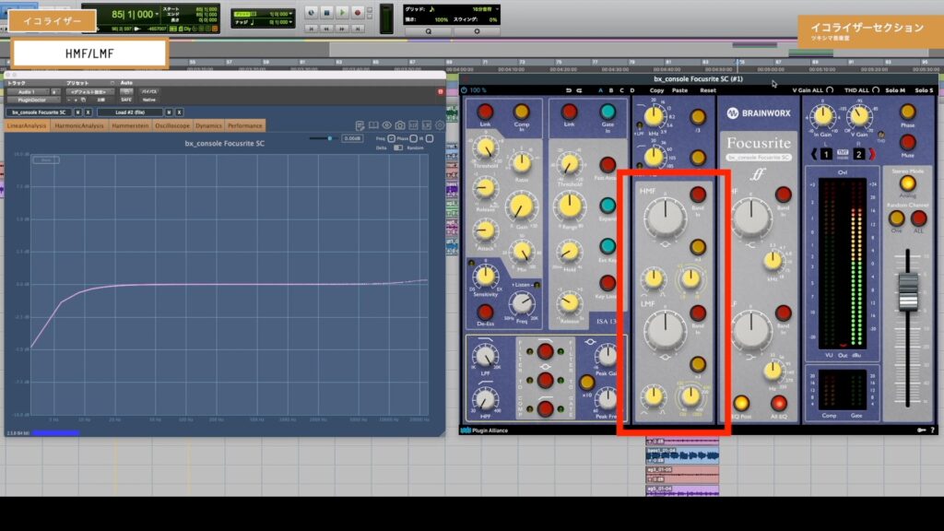Click the bx_console license key icon

[x=922, y=430]
